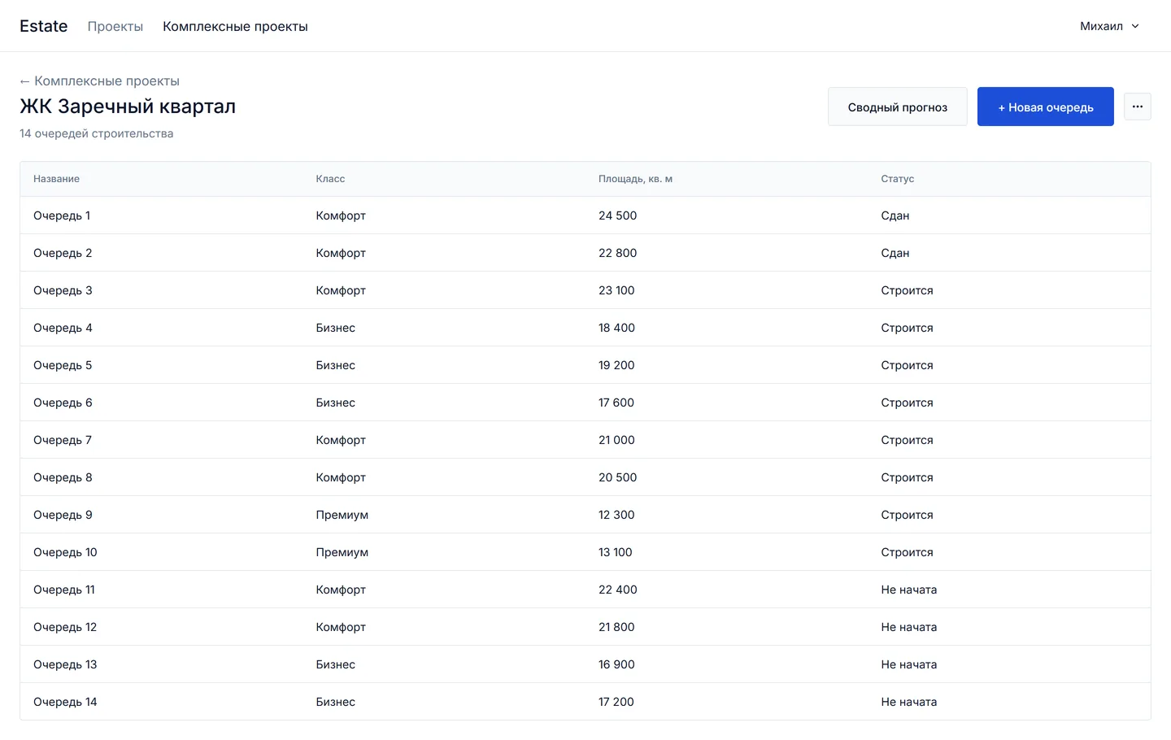Open the Михаил user menu
This screenshot has height=740, width=1171.
pos(1109,26)
